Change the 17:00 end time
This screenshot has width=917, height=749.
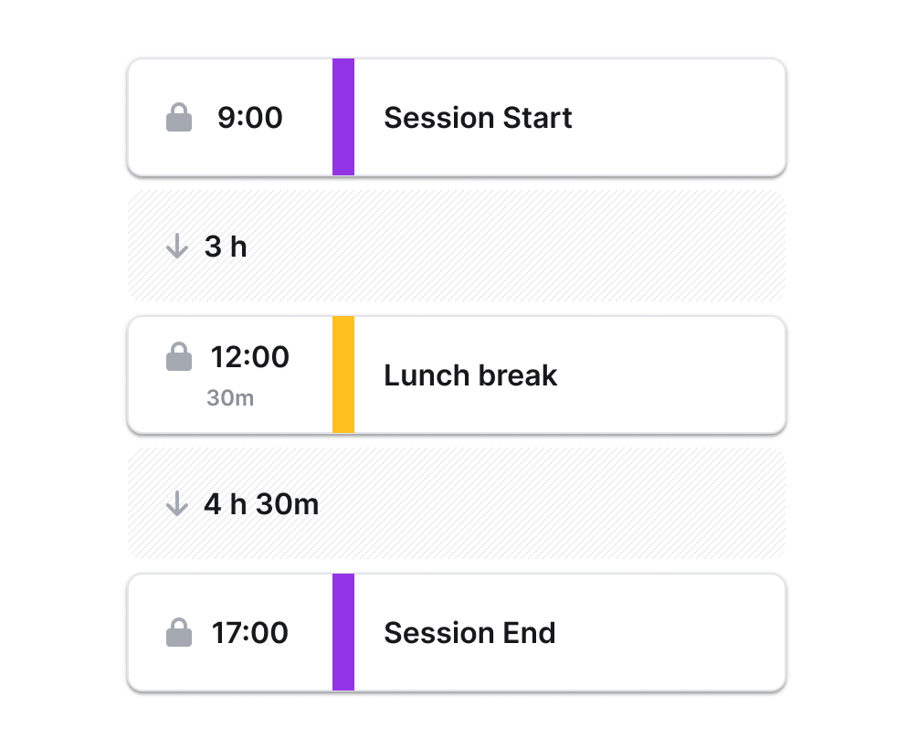pos(249,633)
